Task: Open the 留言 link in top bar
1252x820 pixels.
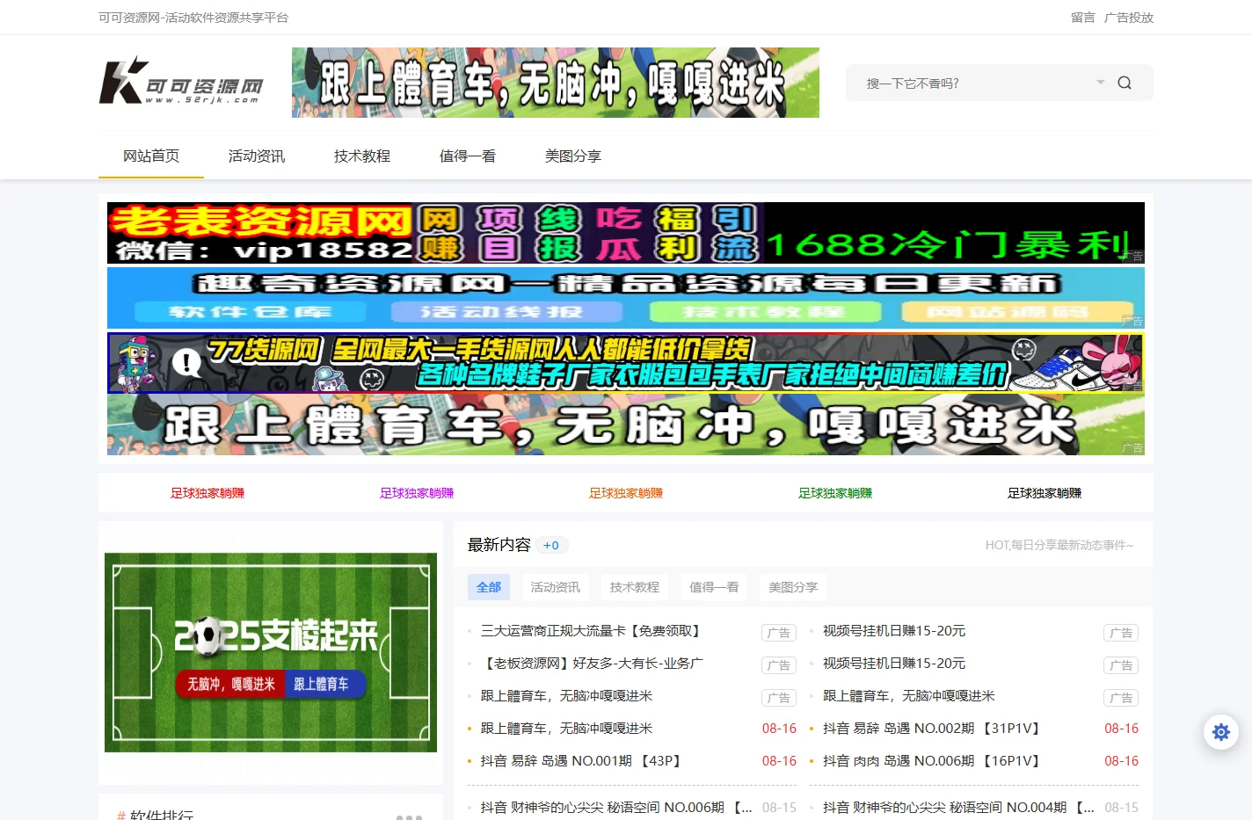Action: [x=1082, y=18]
